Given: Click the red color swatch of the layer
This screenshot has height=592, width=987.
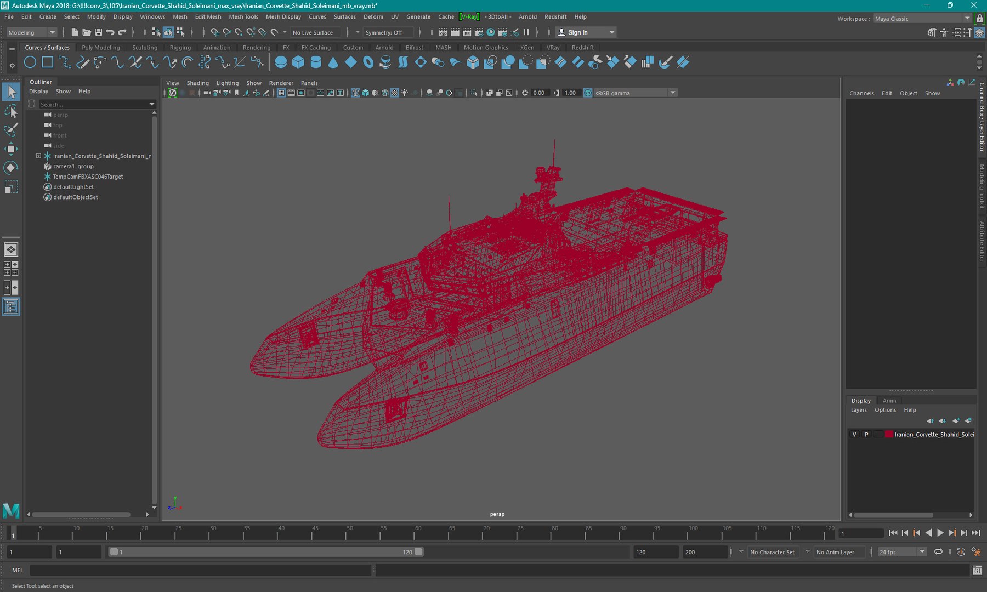Looking at the screenshot, I should coord(889,435).
